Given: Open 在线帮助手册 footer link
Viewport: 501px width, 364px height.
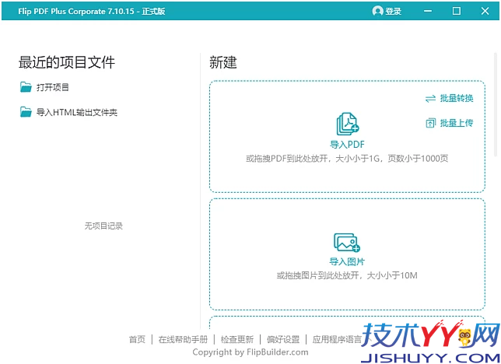Looking at the screenshot, I should pyautogui.click(x=183, y=339).
